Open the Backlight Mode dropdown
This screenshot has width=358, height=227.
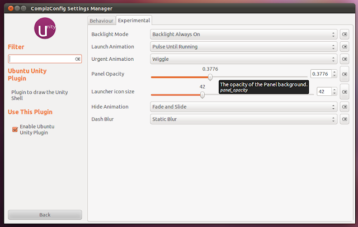click(x=243, y=35)
